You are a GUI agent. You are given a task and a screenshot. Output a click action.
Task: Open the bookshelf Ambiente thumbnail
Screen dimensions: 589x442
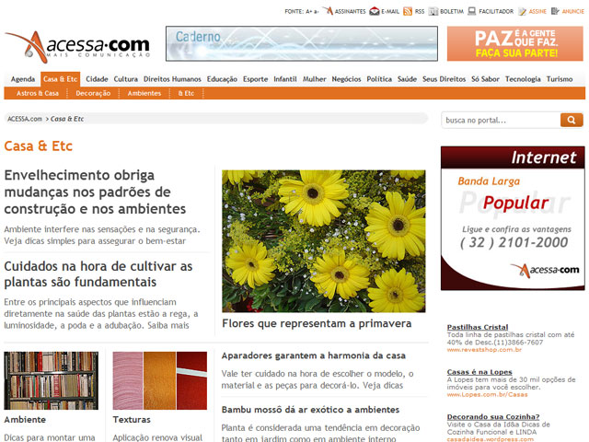(51, 380)
